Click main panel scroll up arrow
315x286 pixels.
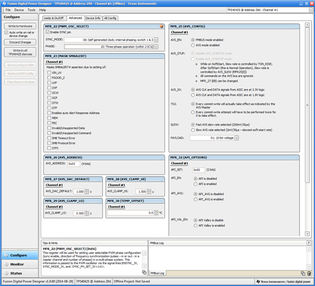point(307,25)
